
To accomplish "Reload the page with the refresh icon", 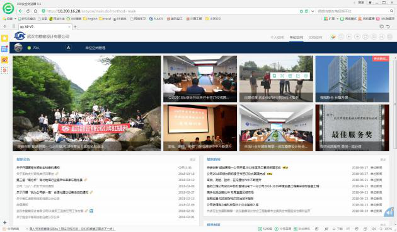I will [x=28, y=11].
